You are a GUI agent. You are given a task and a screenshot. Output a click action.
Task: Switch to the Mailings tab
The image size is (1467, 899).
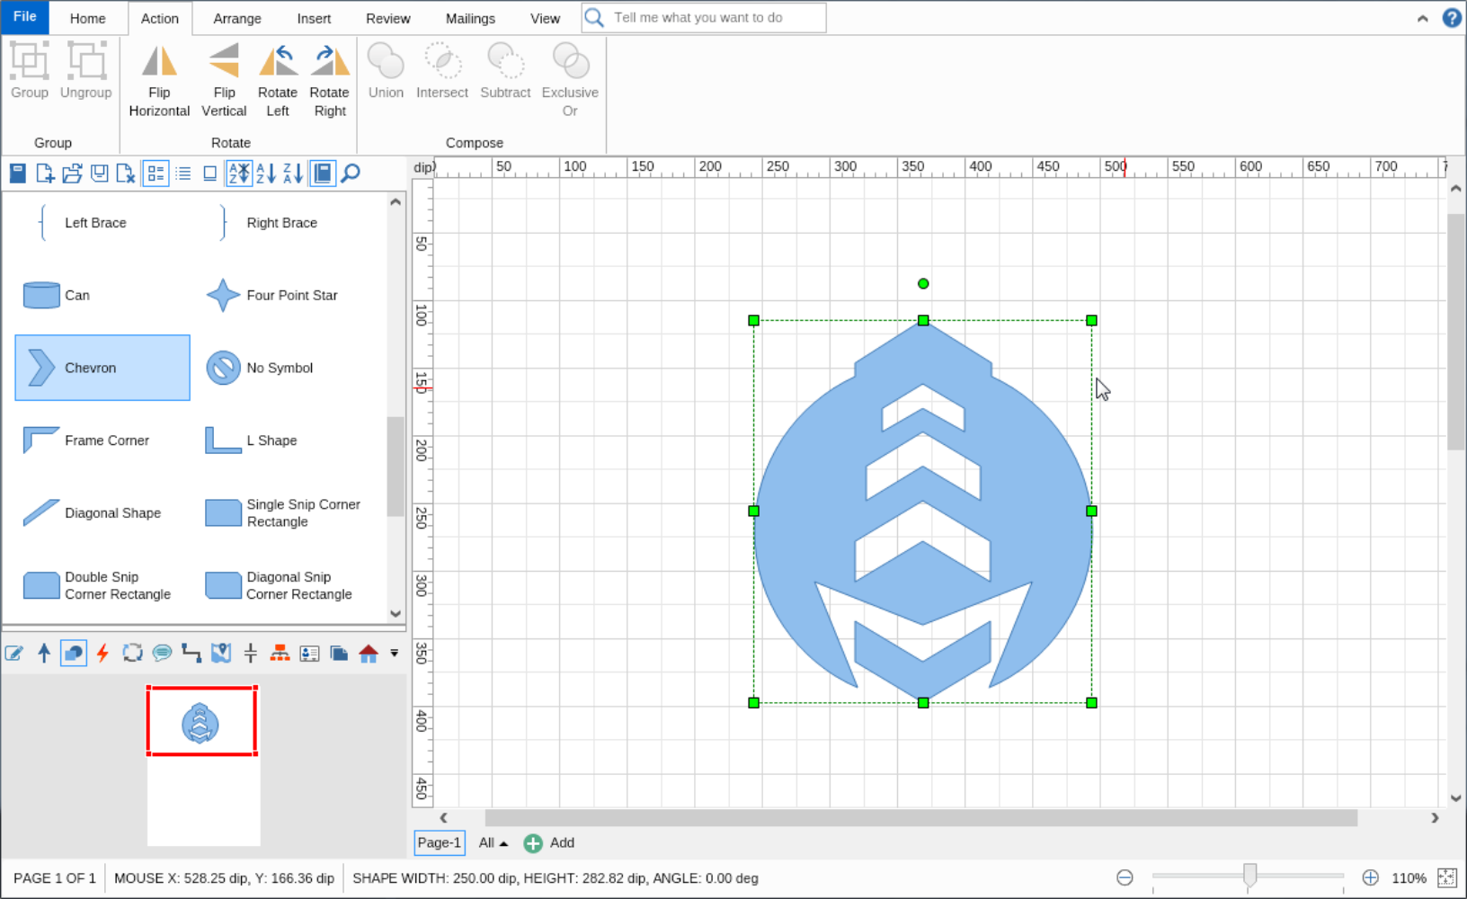point(470,18)
